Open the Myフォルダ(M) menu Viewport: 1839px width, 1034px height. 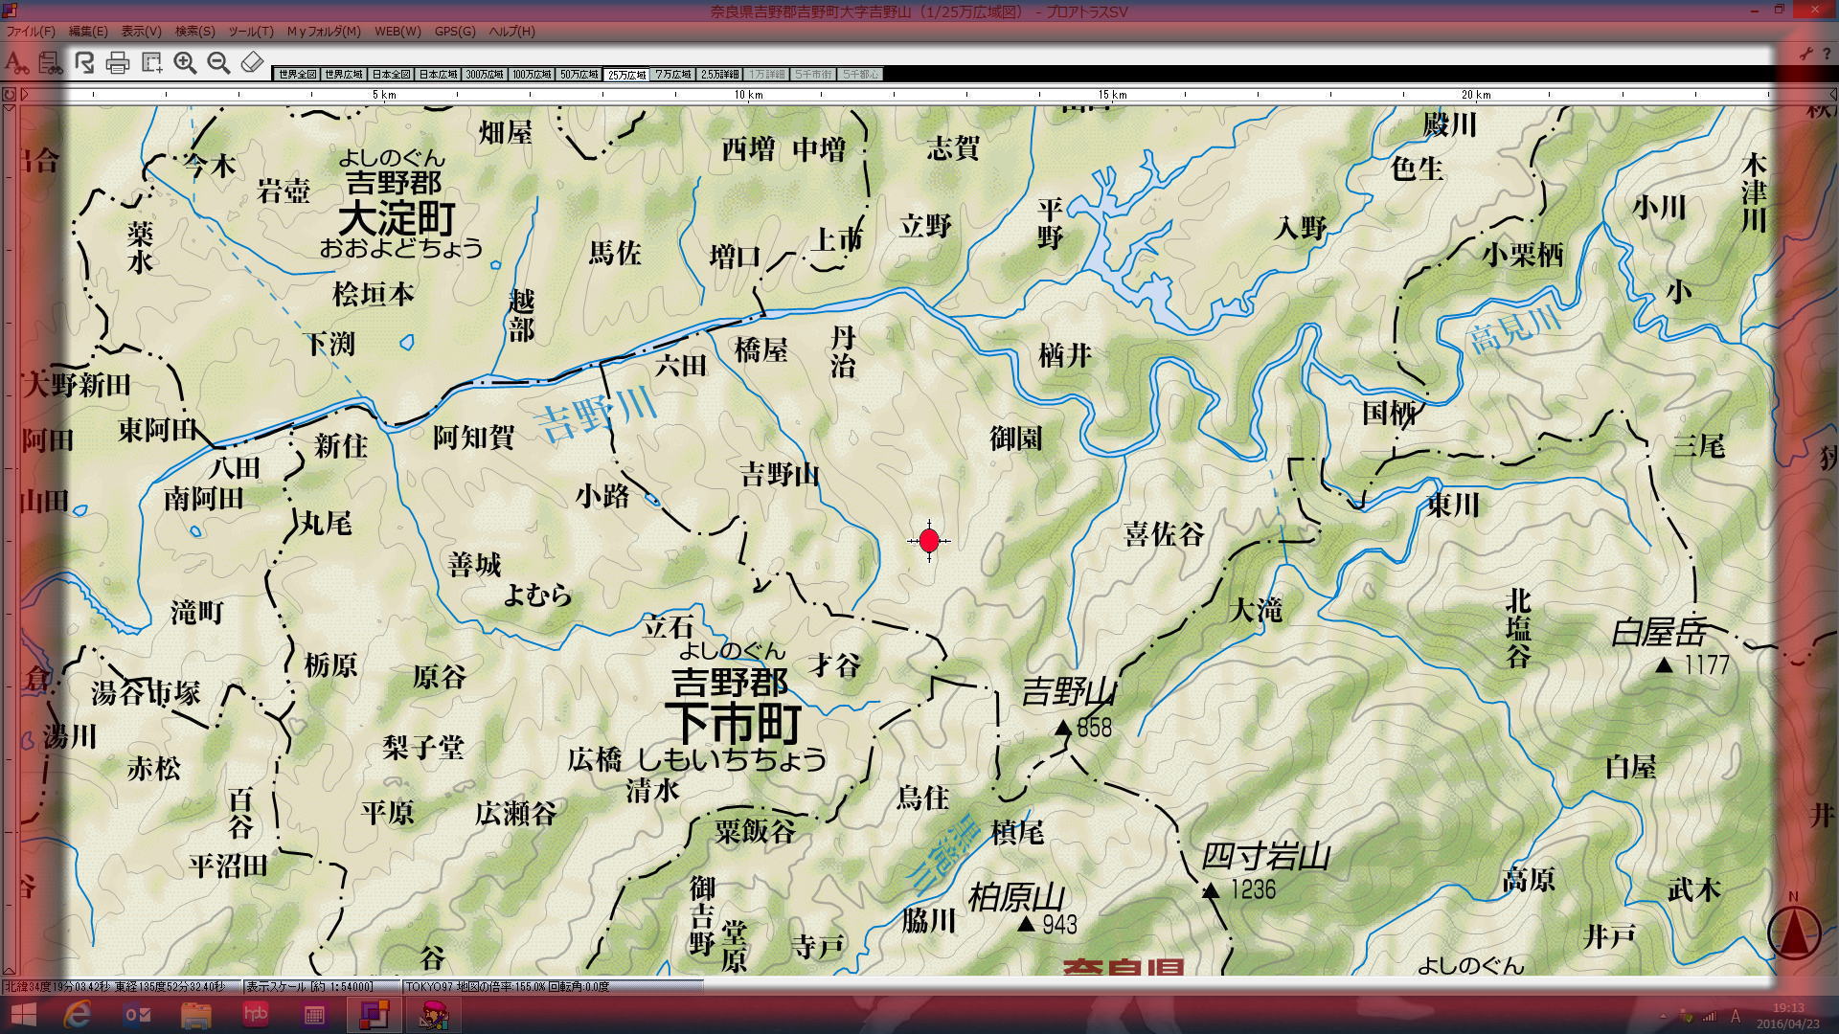324,32
